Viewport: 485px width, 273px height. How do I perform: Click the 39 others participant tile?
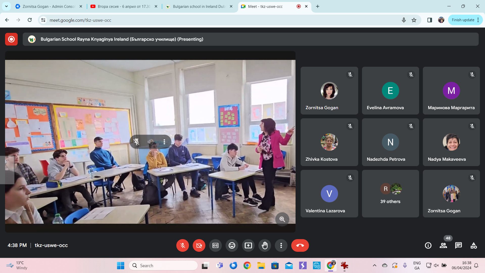pos(390,194)
